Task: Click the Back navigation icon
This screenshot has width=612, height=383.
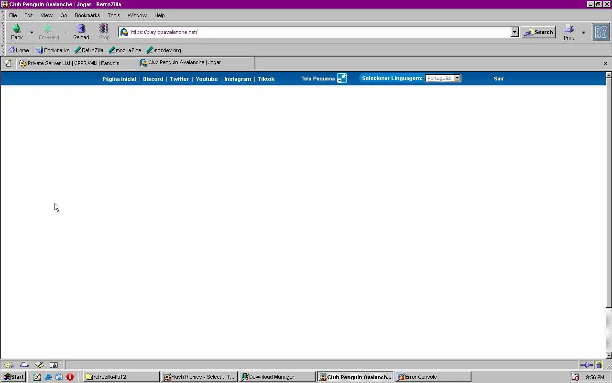Action: [x=17, y=32]
